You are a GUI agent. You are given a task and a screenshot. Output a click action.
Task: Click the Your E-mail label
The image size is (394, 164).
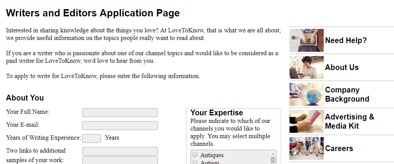[x=23, y=125]
